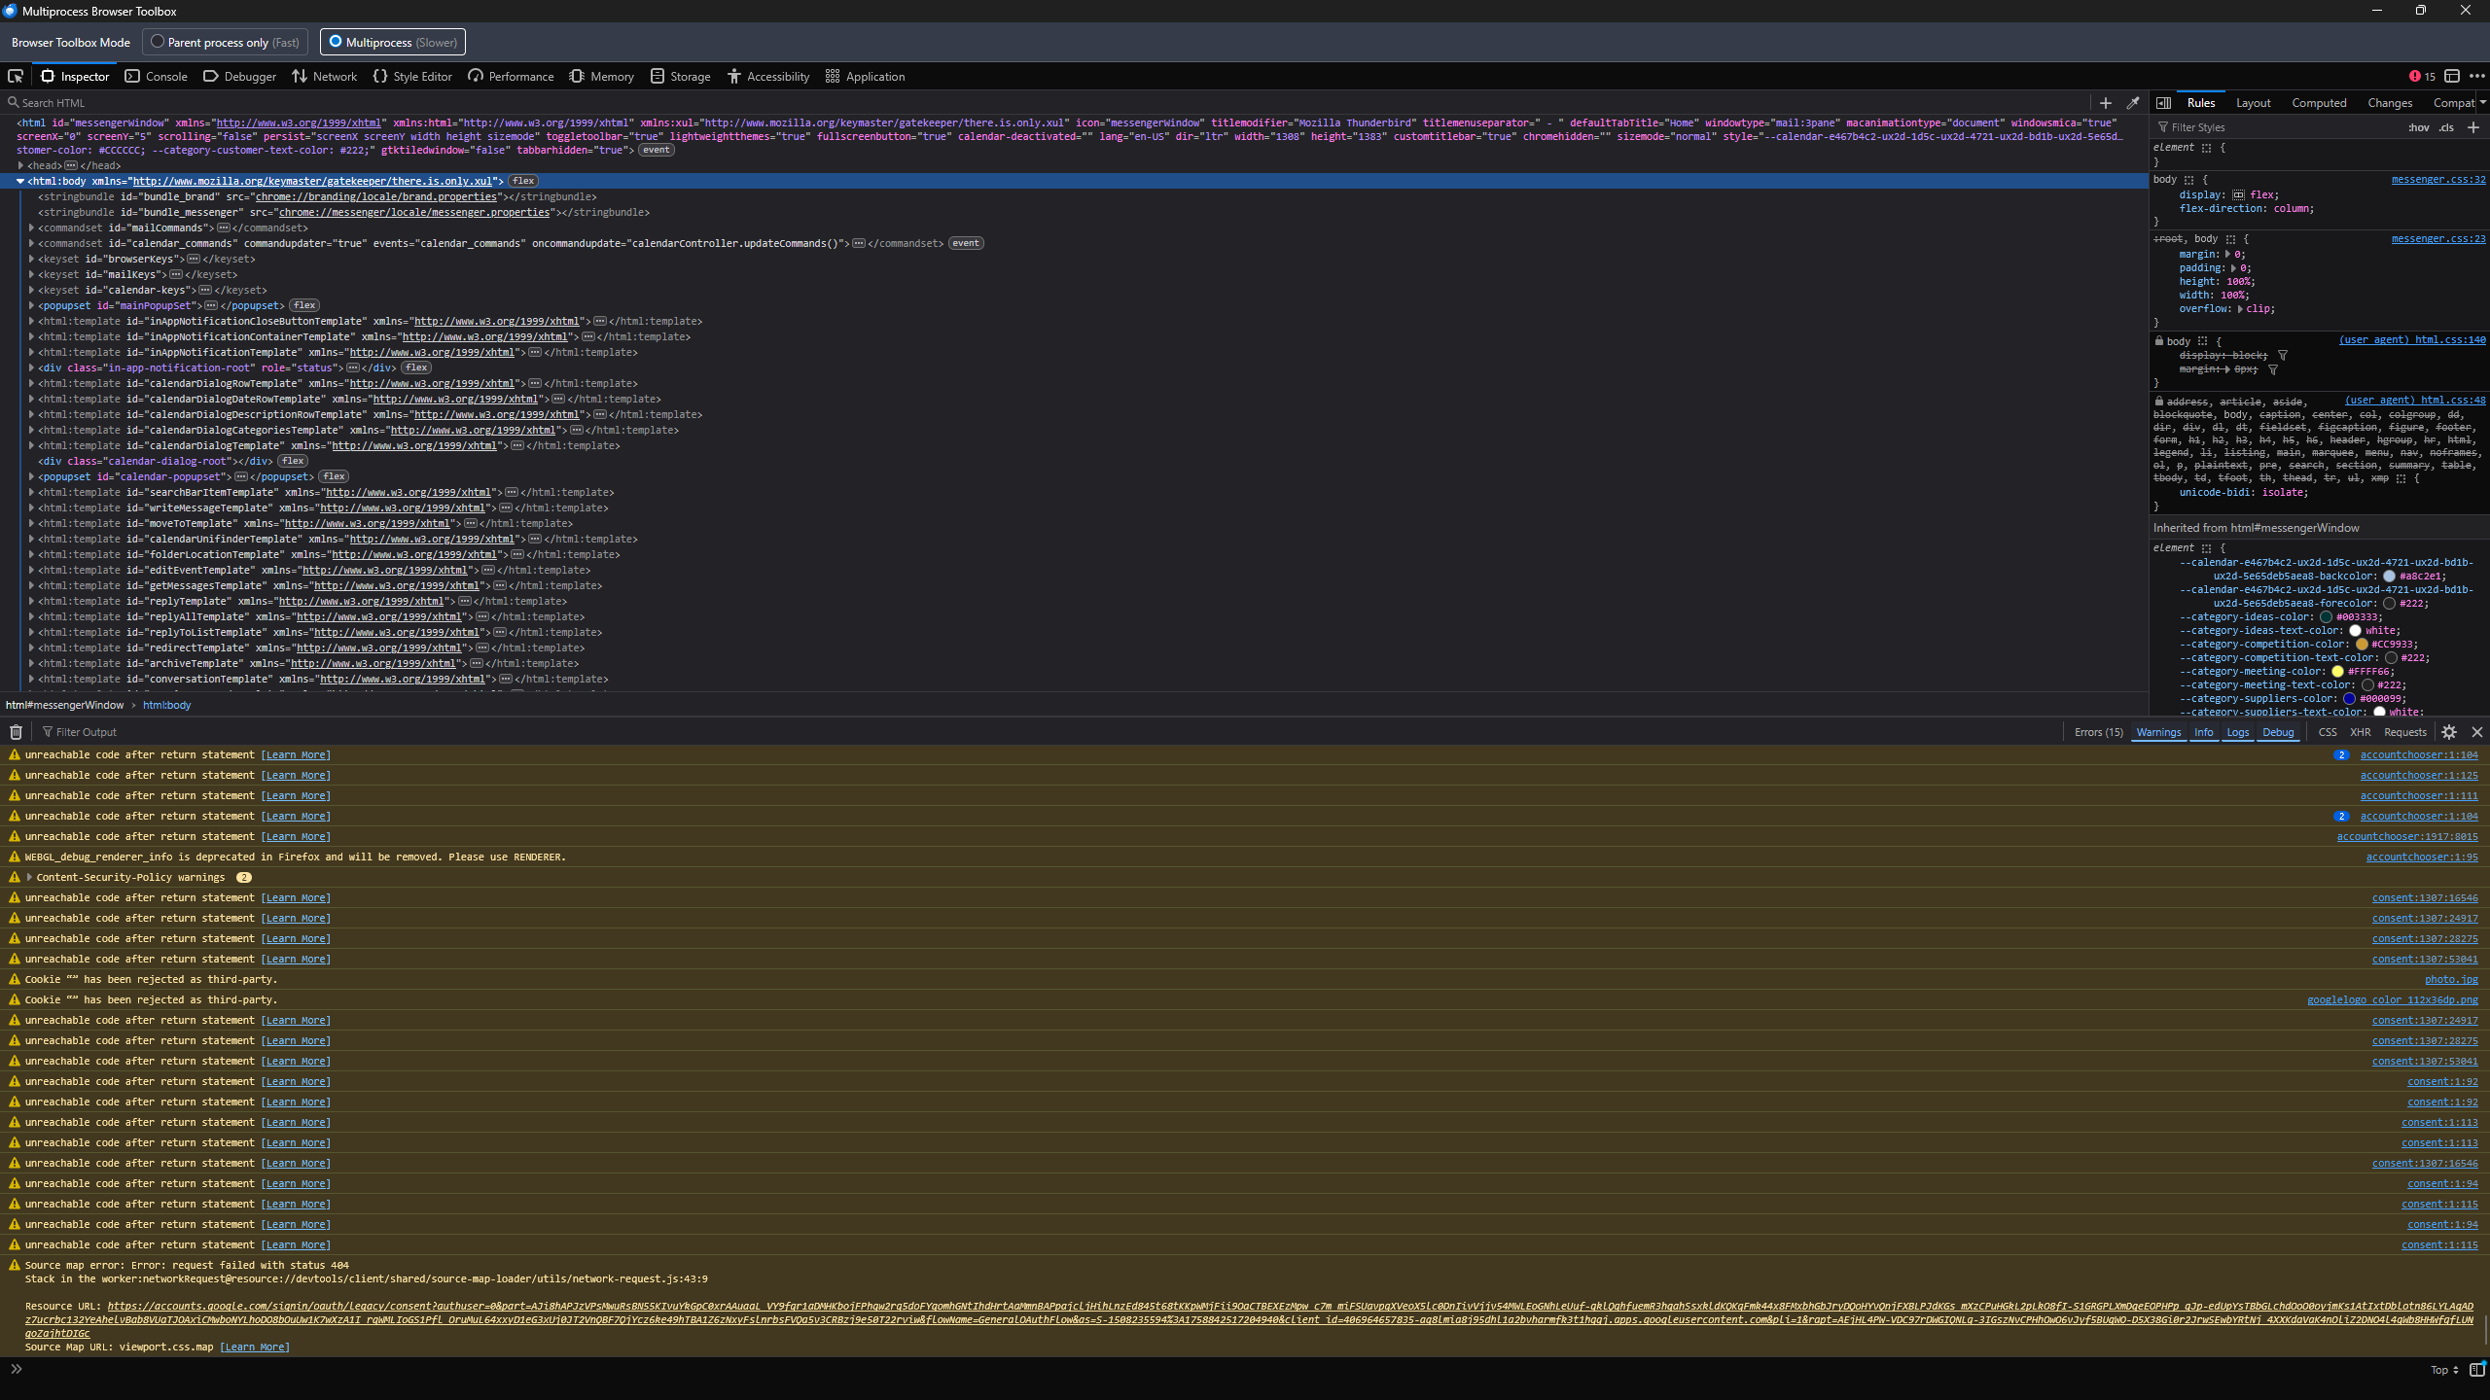This screenshot has width=2490, height=1400.
Task: Click the errors count badge
Action: click(x=2422, y=76)
